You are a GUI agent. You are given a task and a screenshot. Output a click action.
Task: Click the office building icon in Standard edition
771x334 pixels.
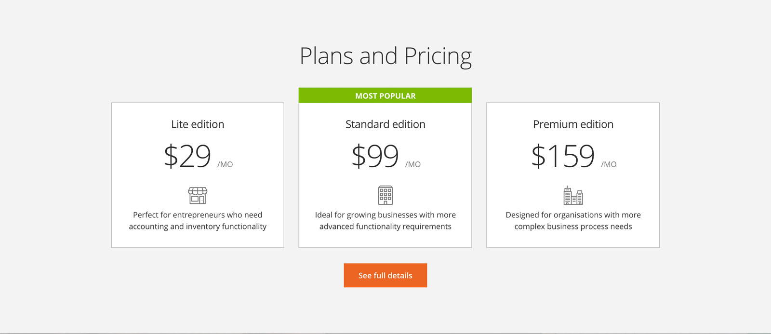(385, 195)
